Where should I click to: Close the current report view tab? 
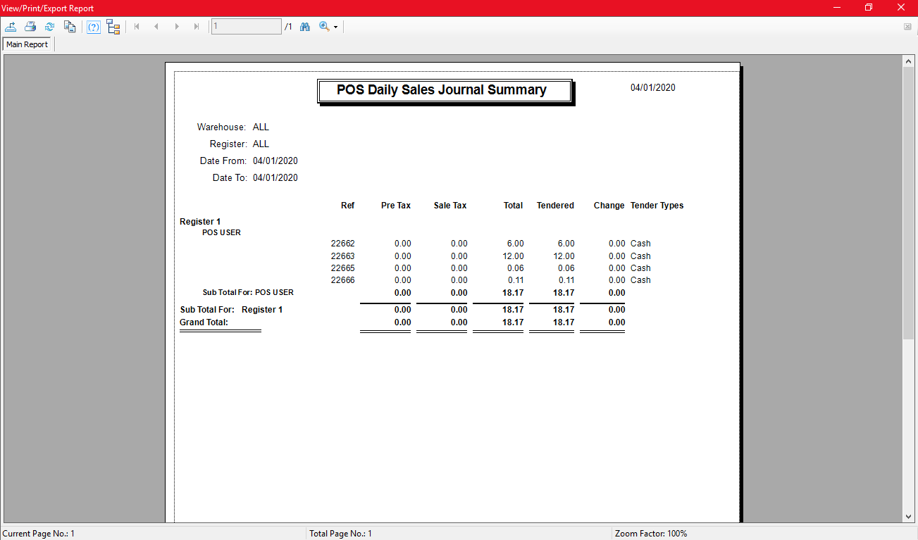(907, 27)
